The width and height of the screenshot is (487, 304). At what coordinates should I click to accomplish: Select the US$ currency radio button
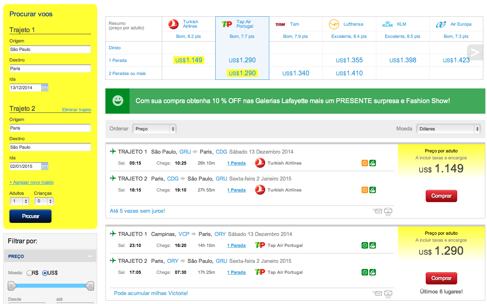point(45,273)
